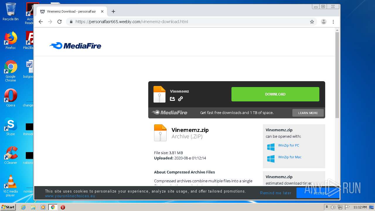Image resolution: width=375 pixels, height=211 pixels.
Task: Click the zip file icon in dark banner
Action: click(159, 94)
